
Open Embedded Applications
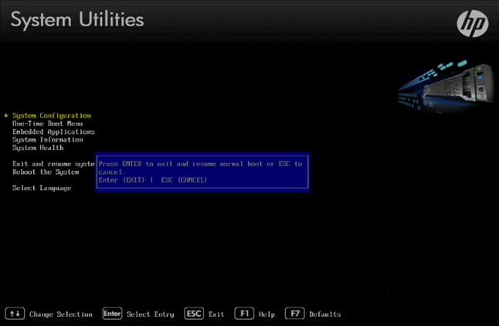[53, 132]
